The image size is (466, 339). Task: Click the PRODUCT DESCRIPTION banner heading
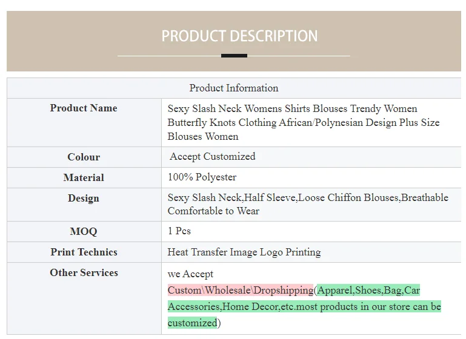[x=239, y=36]
